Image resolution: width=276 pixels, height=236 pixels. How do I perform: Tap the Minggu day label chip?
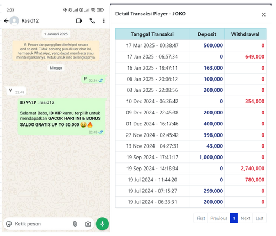pos(56,68)
